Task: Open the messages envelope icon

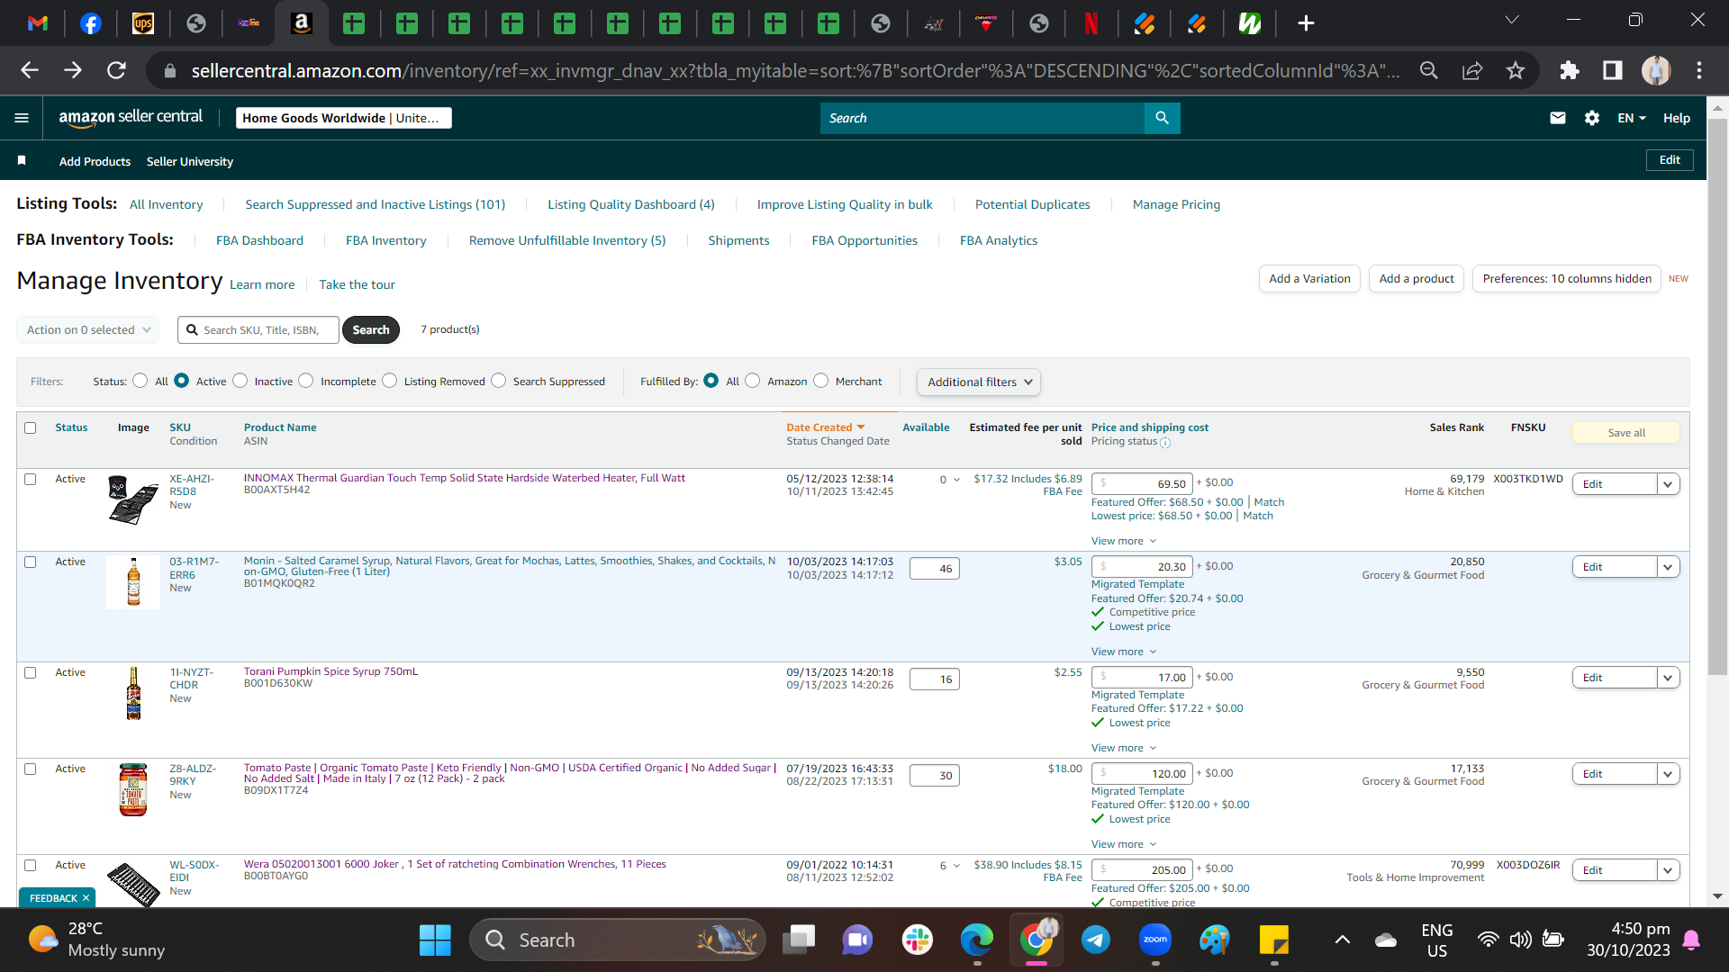Action: coord(1557,118)
